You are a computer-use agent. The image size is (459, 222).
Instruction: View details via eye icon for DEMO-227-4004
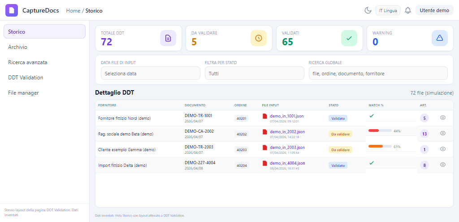[x=443, y=165]
